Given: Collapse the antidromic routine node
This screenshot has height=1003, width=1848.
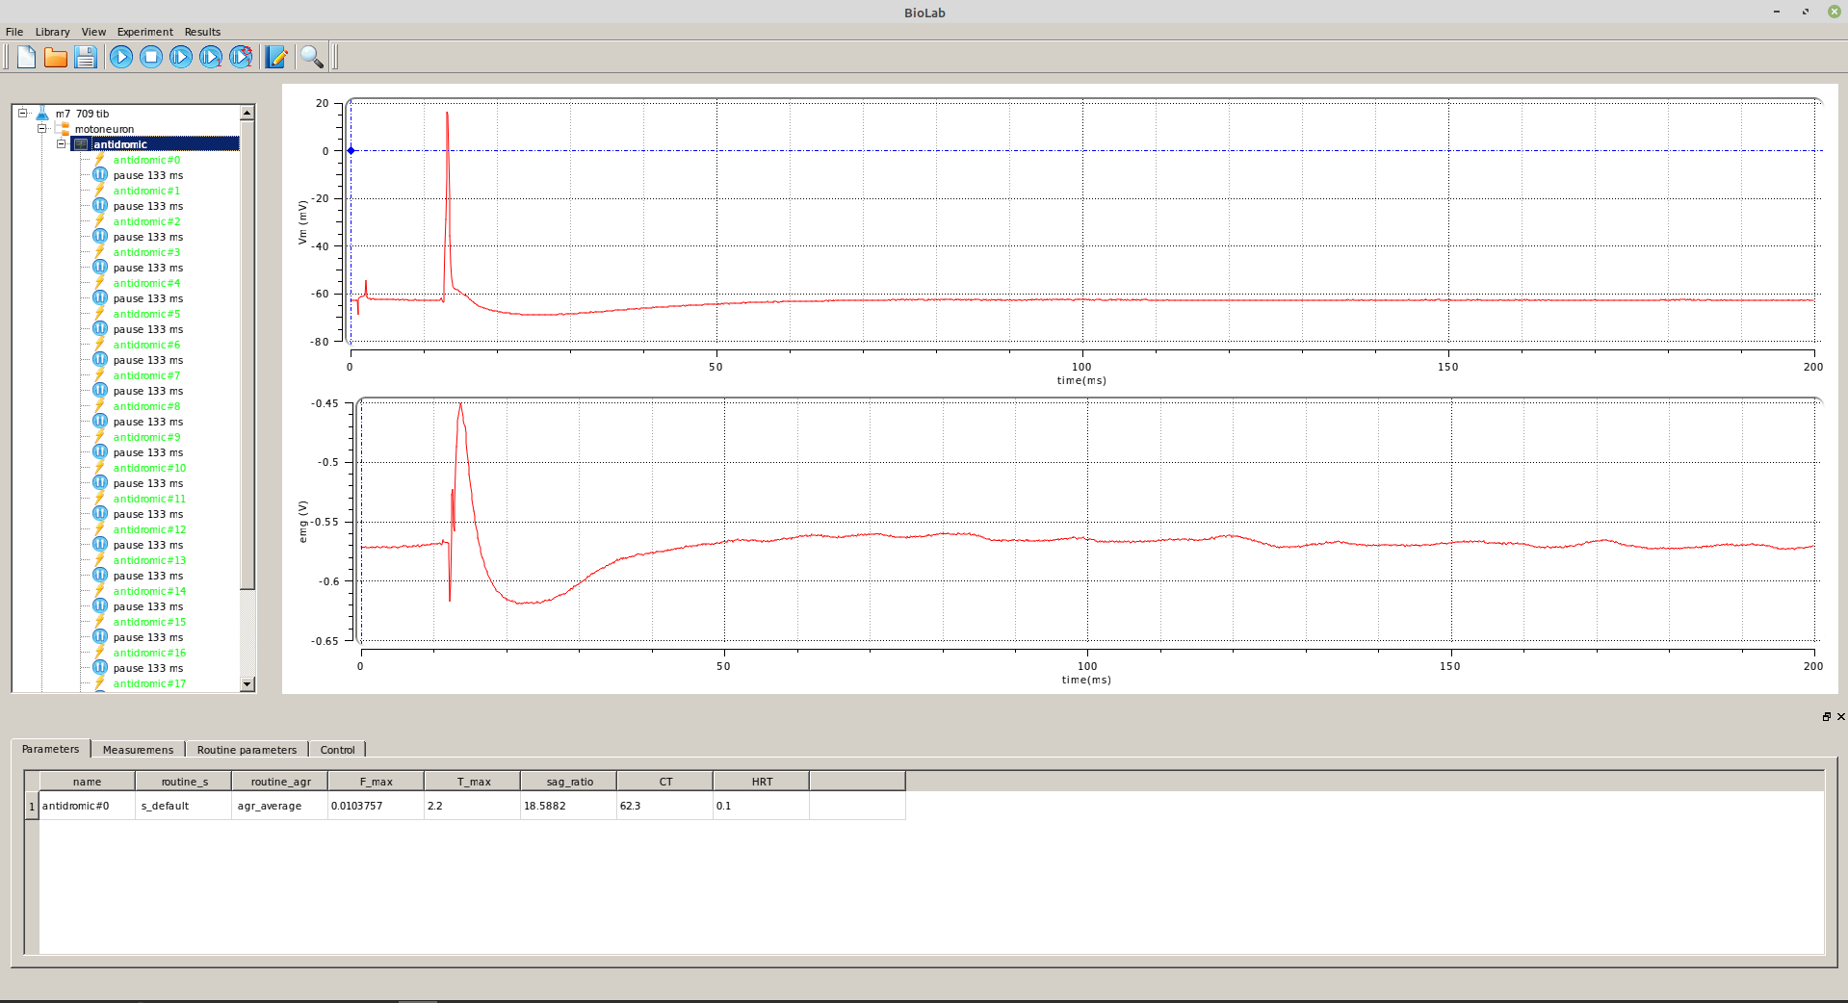Looking at the screenshot, I should pos(62,144).
